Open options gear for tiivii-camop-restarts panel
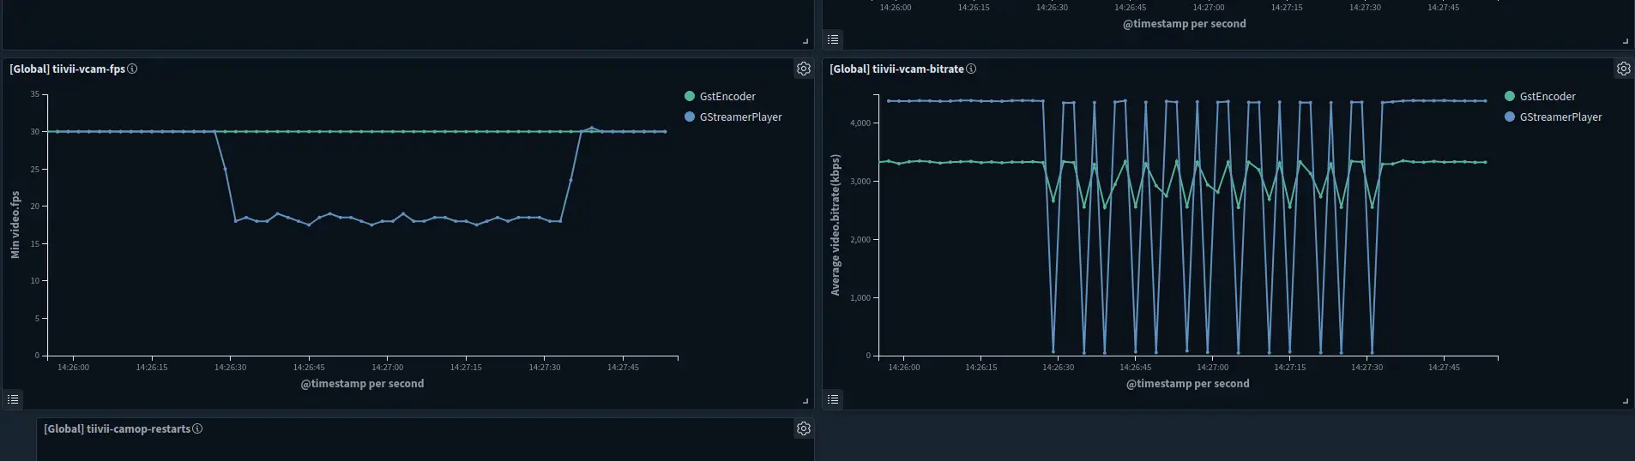Image resolution: width=1635 pixels, height=461 pixels. tap(803, 428)
